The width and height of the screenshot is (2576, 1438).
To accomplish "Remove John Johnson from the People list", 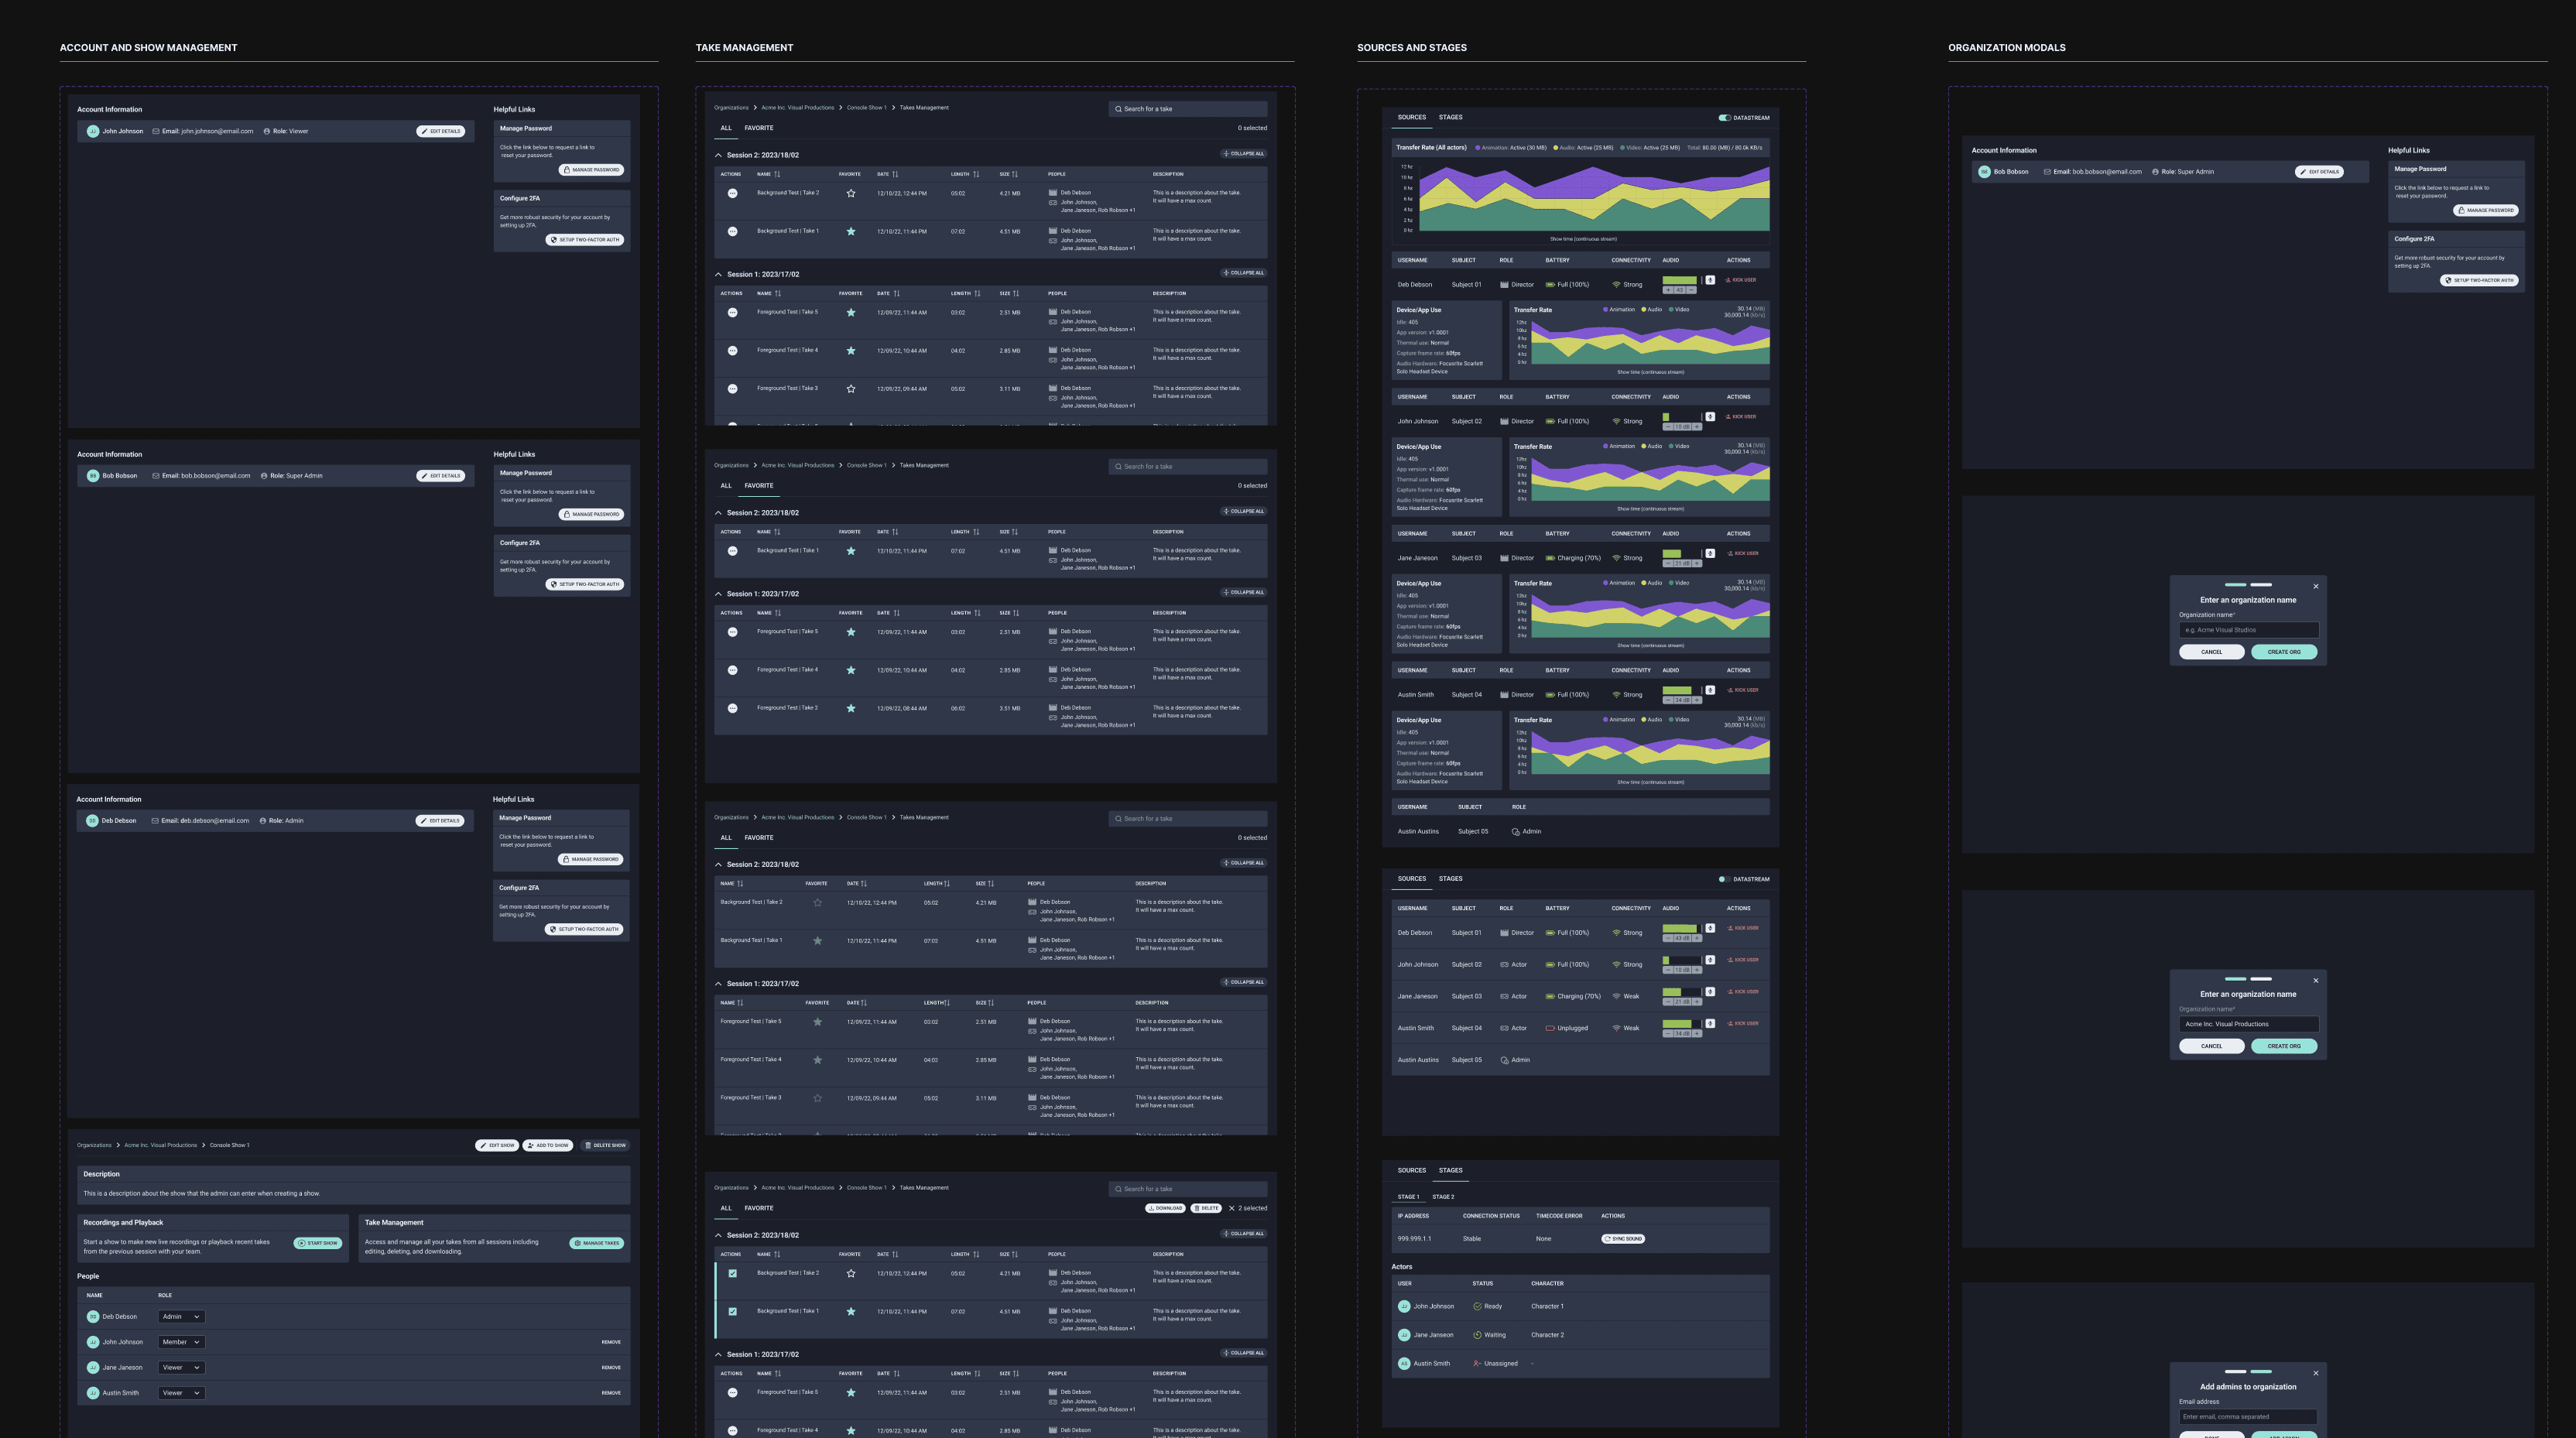I will point(611,1342).
